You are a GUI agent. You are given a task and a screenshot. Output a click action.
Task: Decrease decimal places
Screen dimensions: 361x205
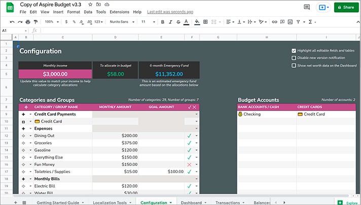coord(82,22)
